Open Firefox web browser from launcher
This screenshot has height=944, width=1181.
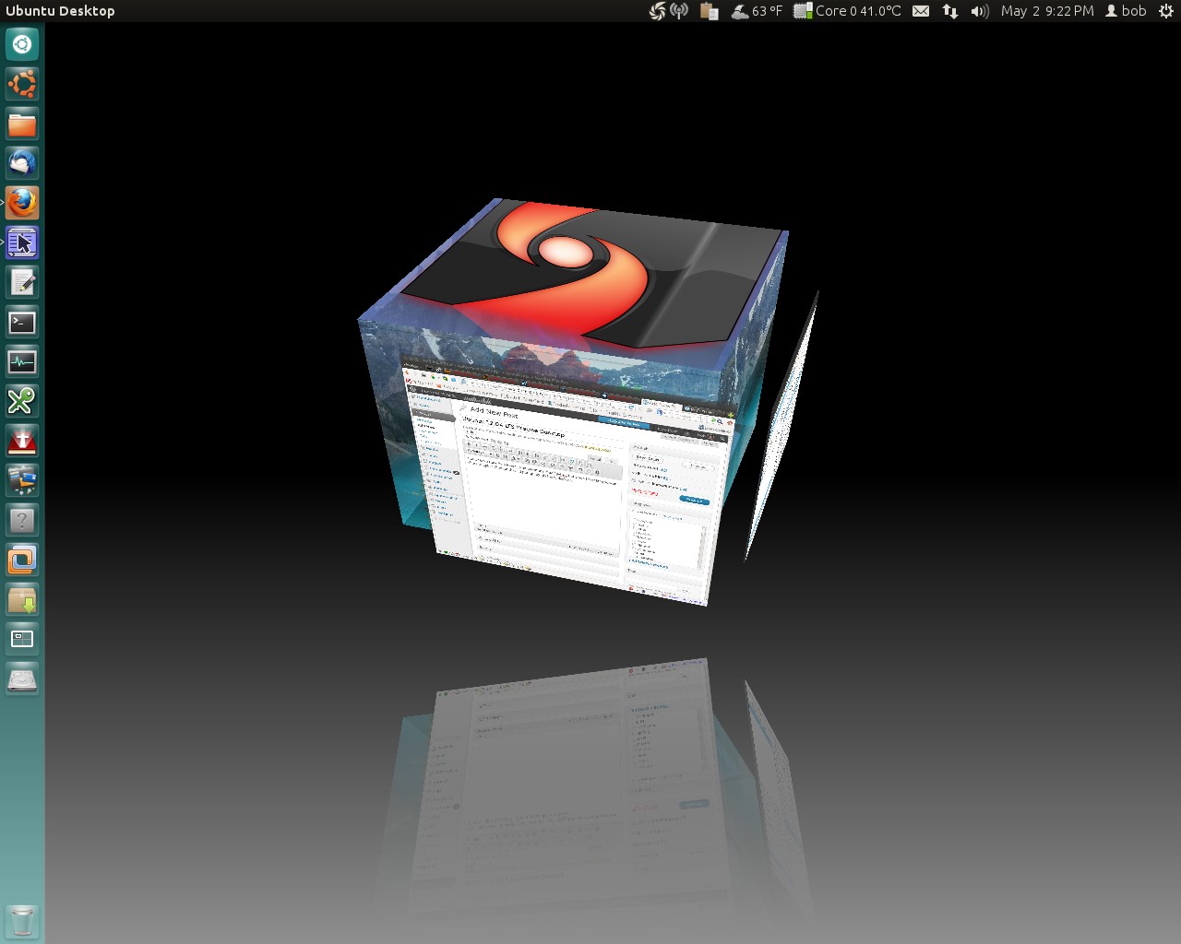tap(22, 203)
